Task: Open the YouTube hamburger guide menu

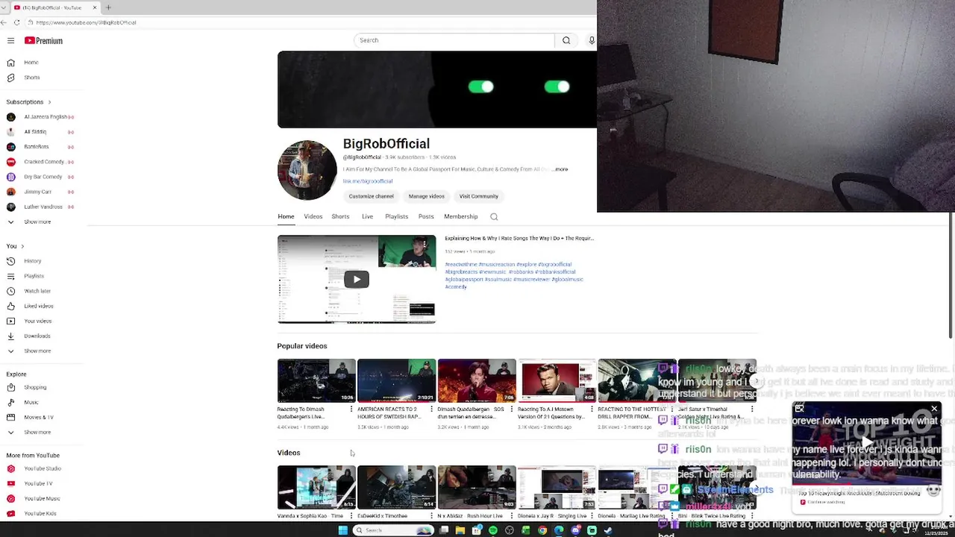Action: (x=10, y=40)
